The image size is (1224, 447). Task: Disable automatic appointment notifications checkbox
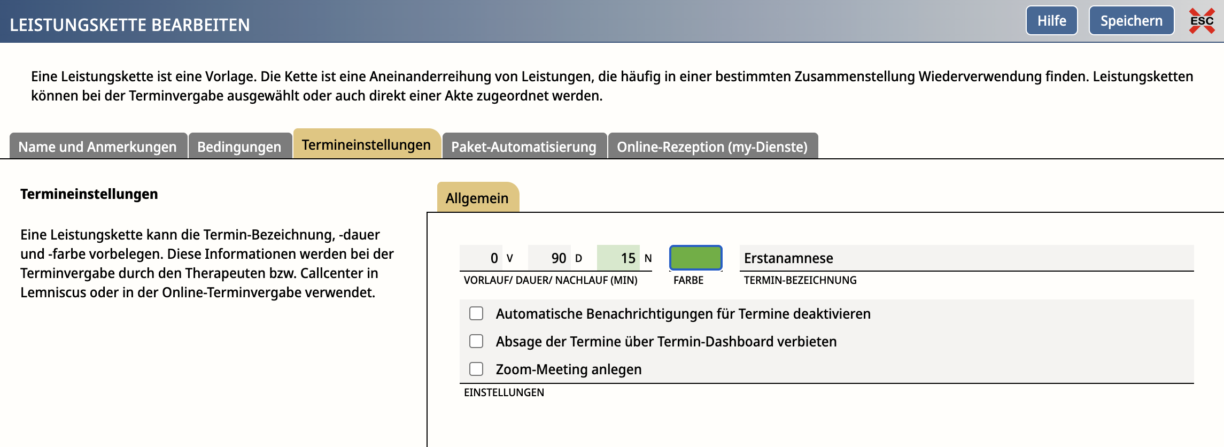pyautogui.click(x=476, y=313)
